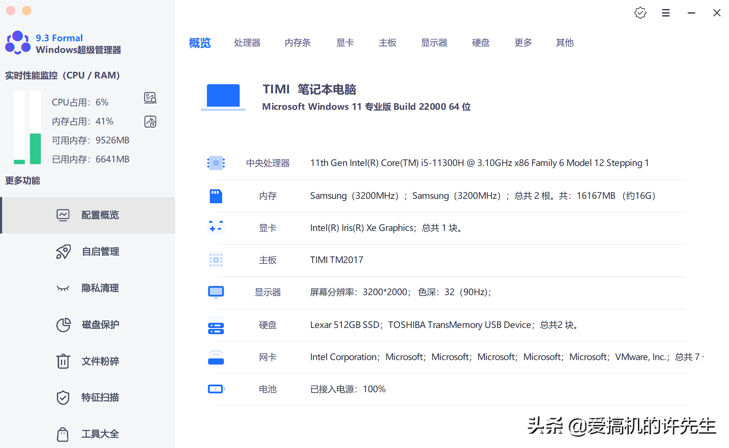
Task: Click the badge checkmark icon in title bar
Action: [x=640, y=13]
